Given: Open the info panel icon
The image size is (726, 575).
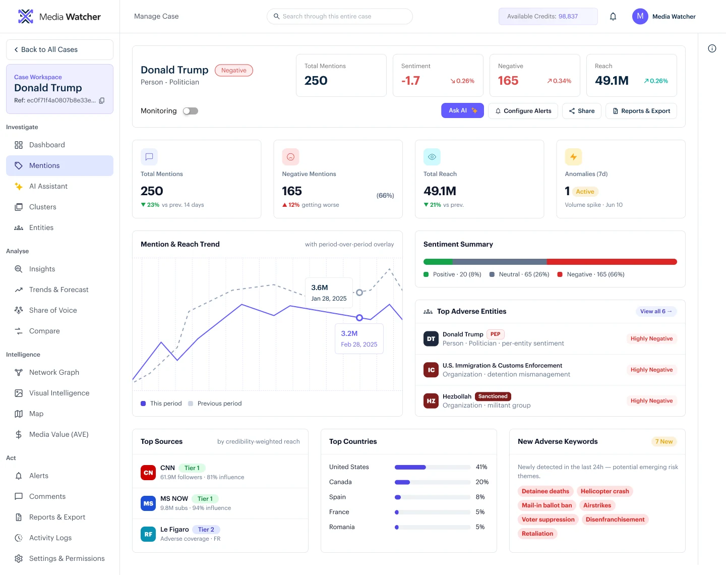Looking at the screenshot, I should 712,48.
